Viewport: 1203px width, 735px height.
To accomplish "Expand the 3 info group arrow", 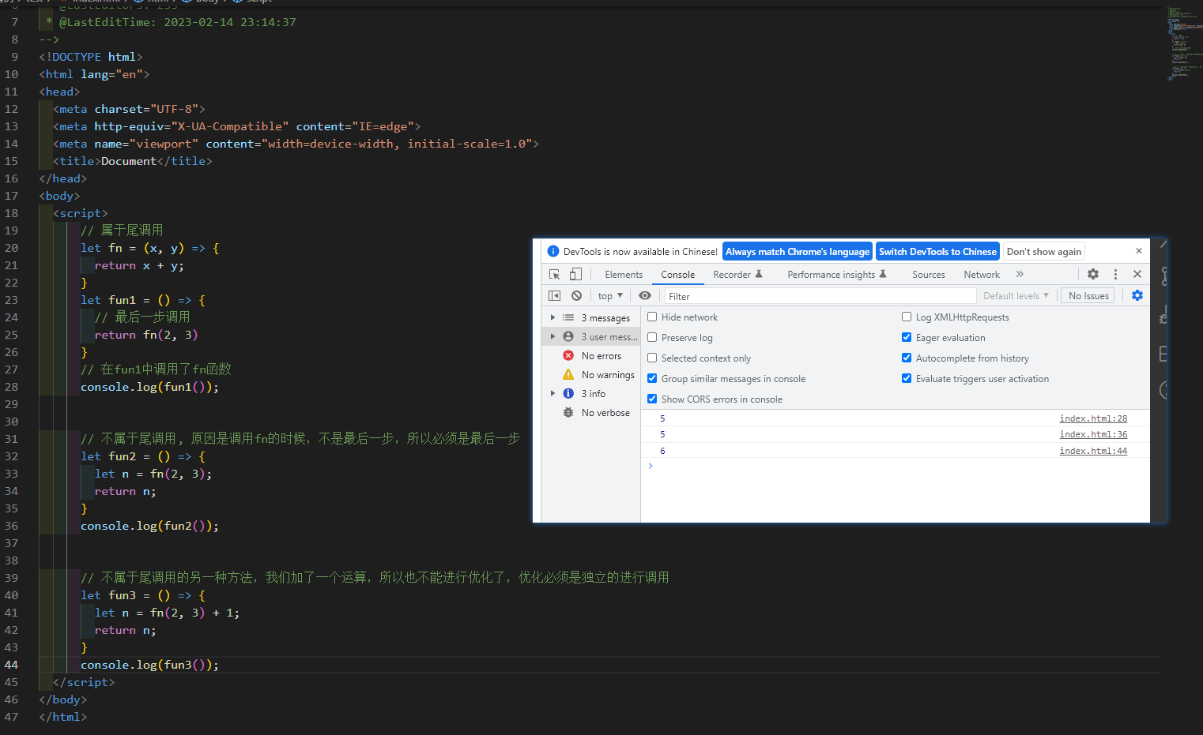I will coord(552,393).
